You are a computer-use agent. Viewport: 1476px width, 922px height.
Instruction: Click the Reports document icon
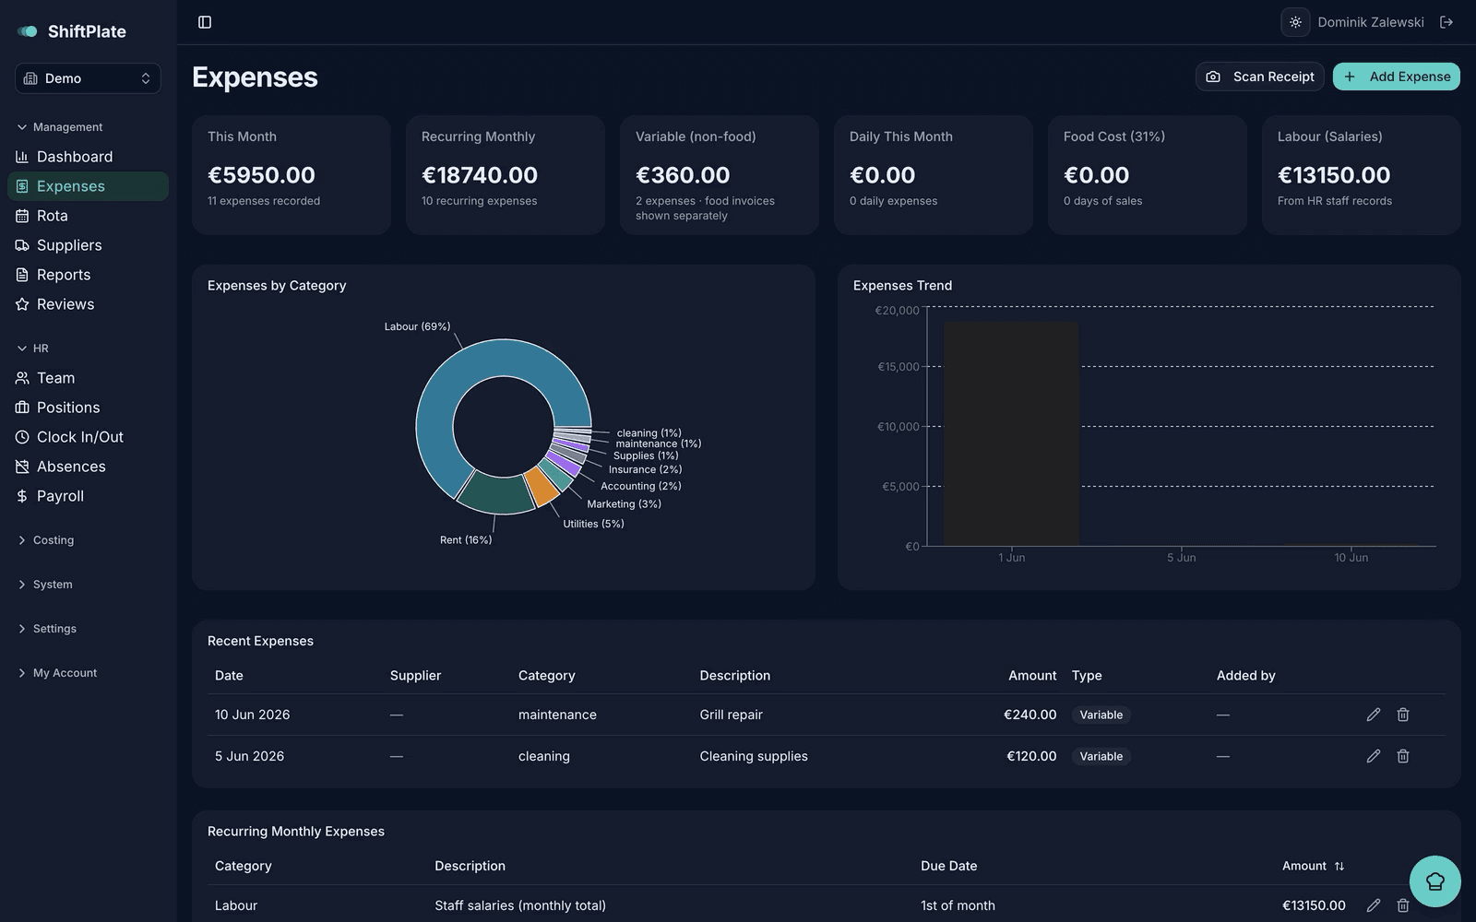[x=22, y=275]
